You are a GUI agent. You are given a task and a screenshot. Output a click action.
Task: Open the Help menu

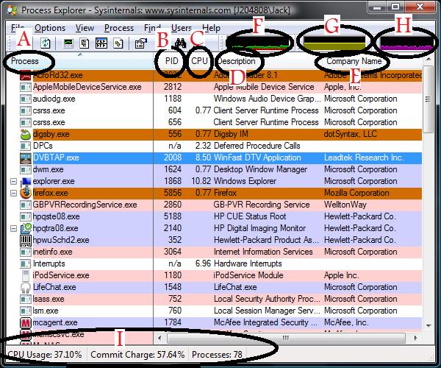click(x=211, y=28)
